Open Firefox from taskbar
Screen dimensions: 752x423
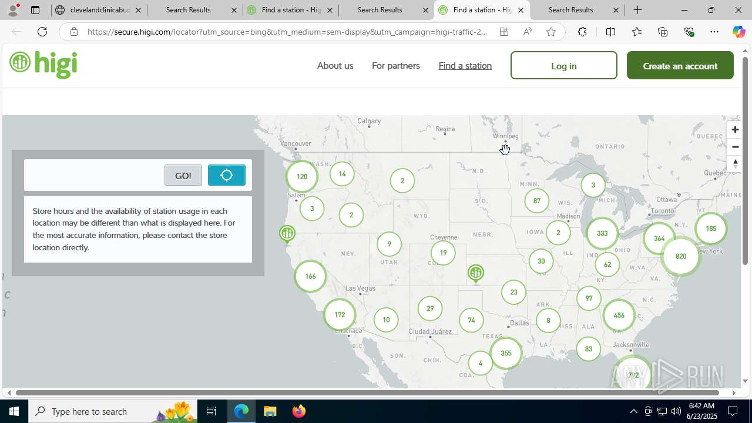coord(299,411)
